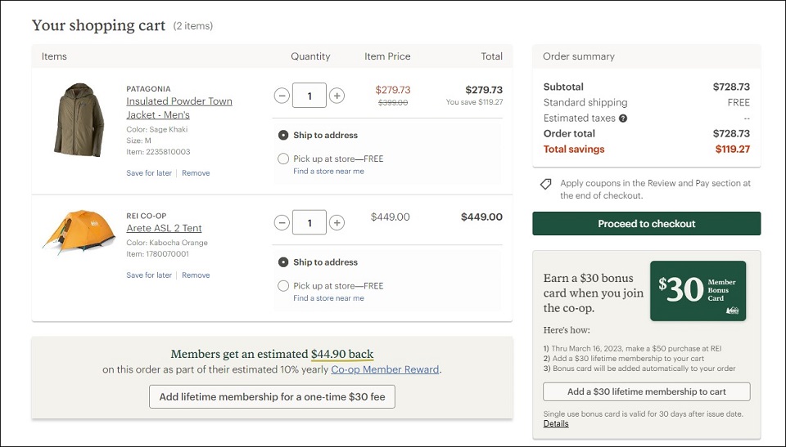Decrease quantity of Patagonia jacket

pyautogui.click(x=282, y=96)
